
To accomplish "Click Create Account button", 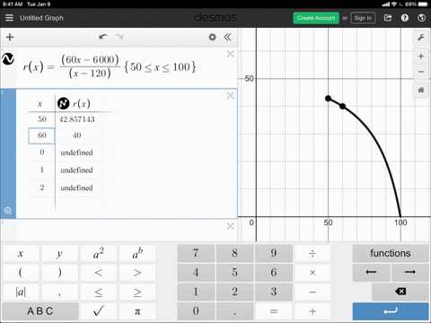I will (316, 18).
